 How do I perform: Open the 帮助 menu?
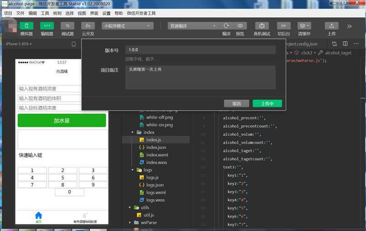(x=119, y=13)
